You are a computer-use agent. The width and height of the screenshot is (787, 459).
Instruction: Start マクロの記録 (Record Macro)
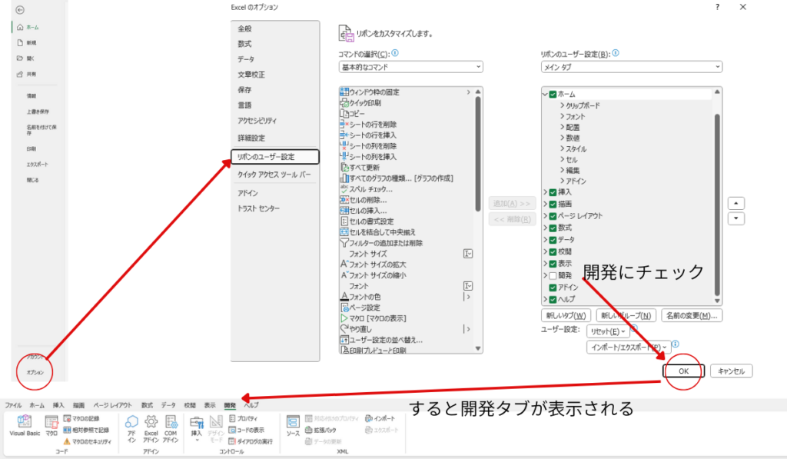point(84,418)
